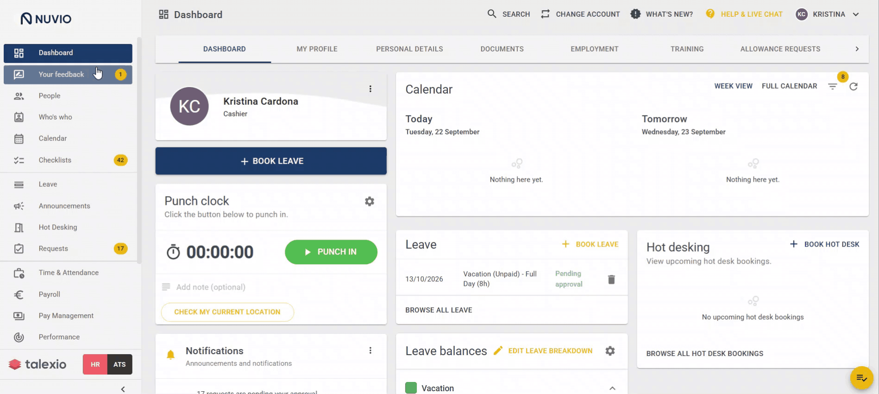Viewport: 879px width, 394px height.
Task: Open Kristina account dropdown
Action: (x=828, y=14)
